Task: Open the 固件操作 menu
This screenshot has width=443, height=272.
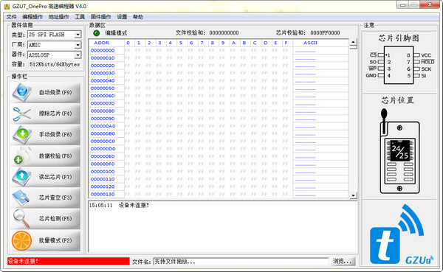Action: click(100, 17)
